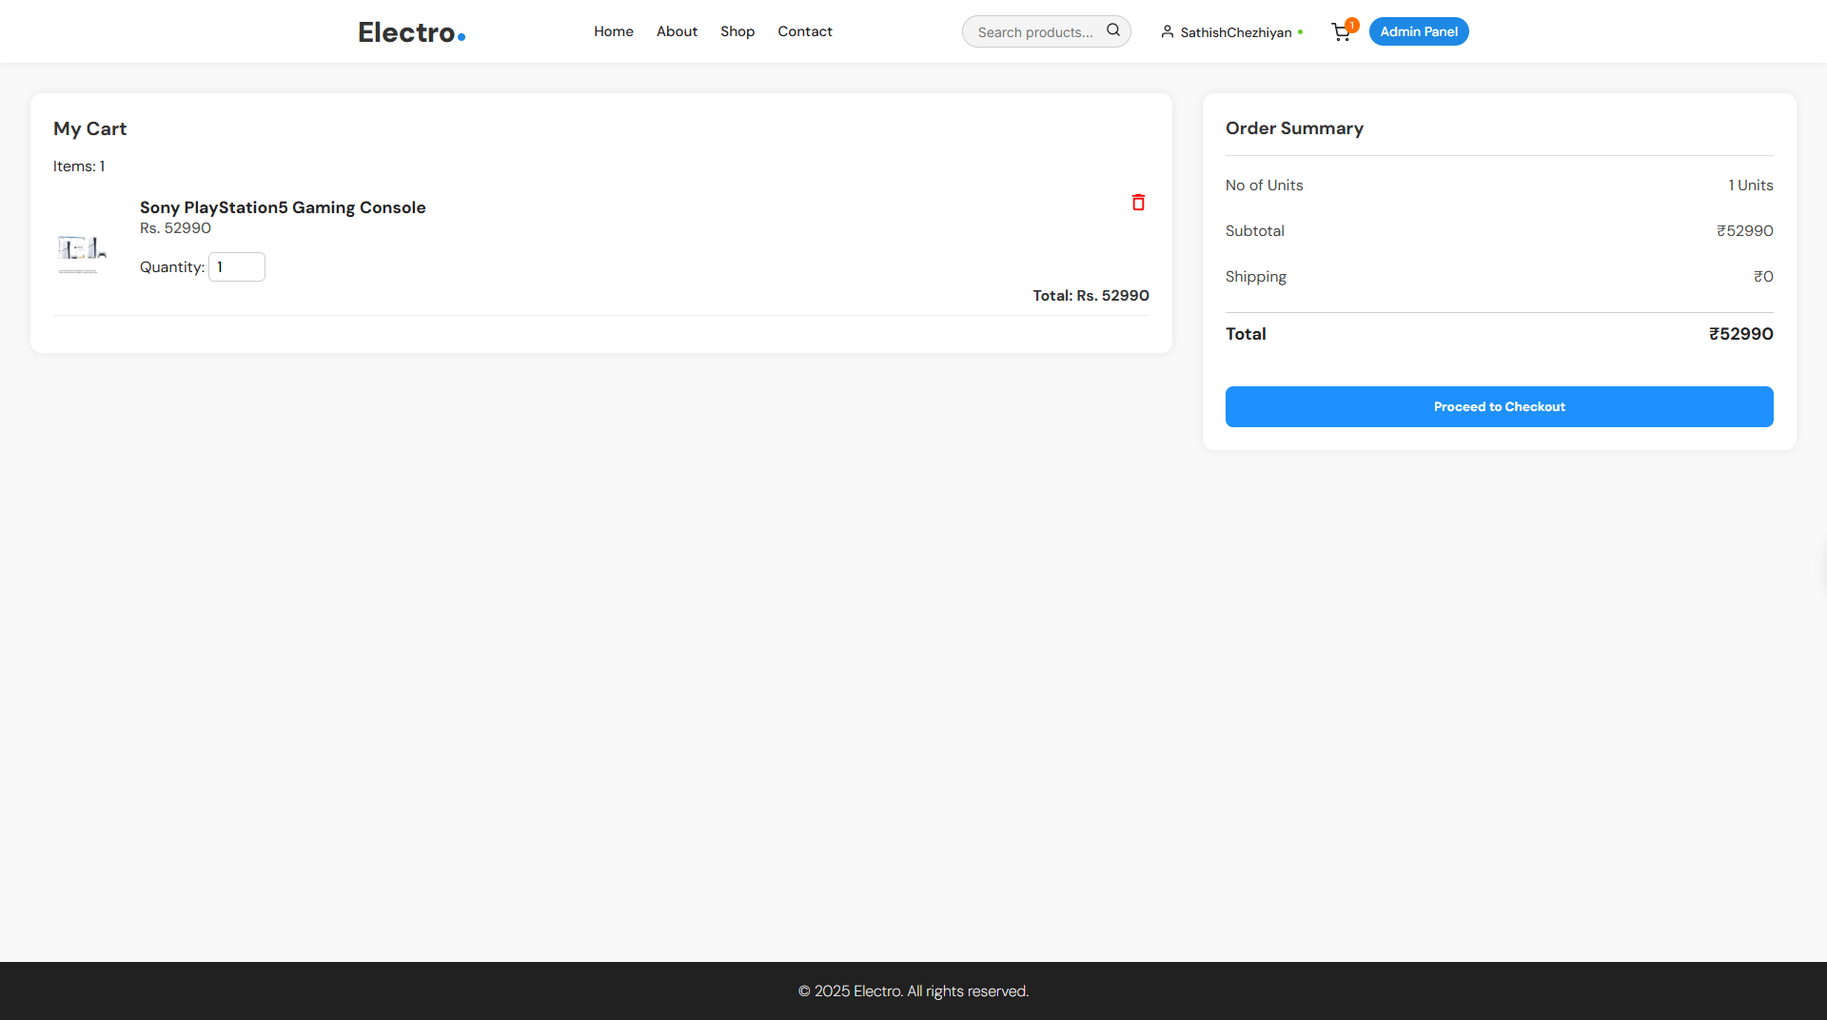Open the Contact page

tap(804, 31)
